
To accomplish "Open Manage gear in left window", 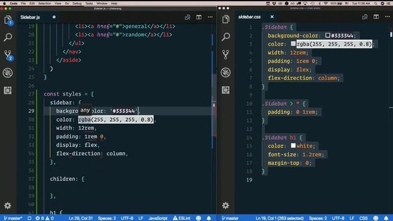I will tap(8, 206).
